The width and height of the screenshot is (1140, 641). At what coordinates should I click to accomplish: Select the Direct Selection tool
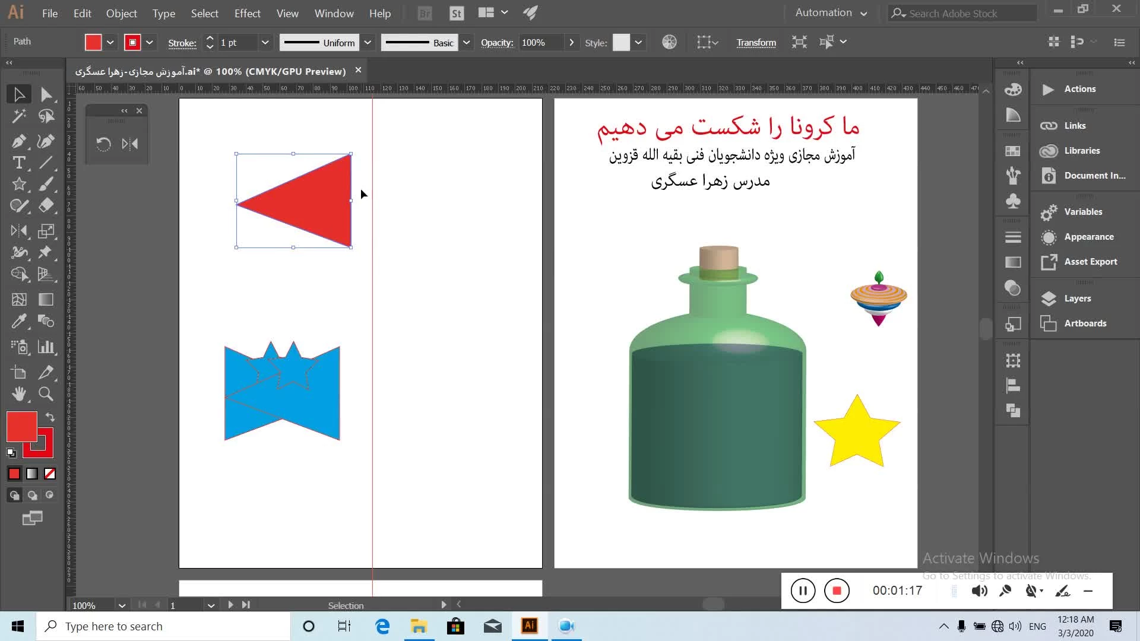point(46,94)
